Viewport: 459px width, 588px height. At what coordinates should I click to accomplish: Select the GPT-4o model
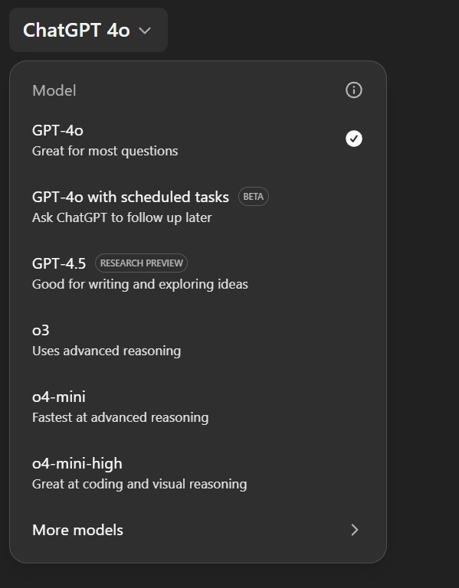pyautogui.click(x=198, y=141)
